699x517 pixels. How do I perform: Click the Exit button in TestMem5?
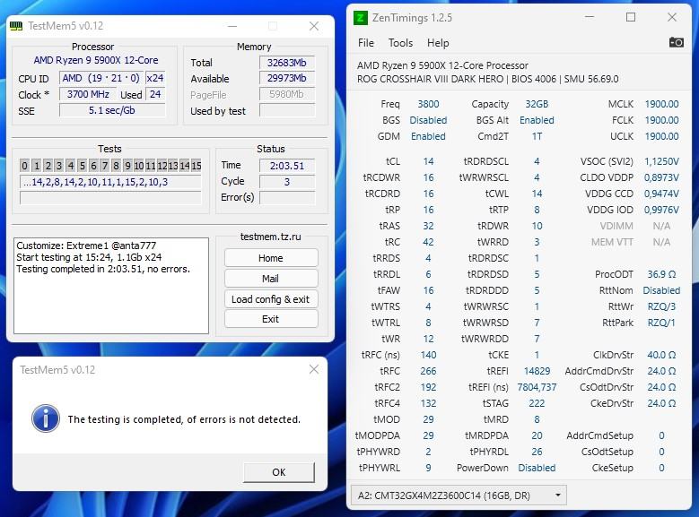point(271,319)
